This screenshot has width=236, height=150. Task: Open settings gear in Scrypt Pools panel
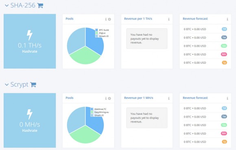tap(109, 98)
